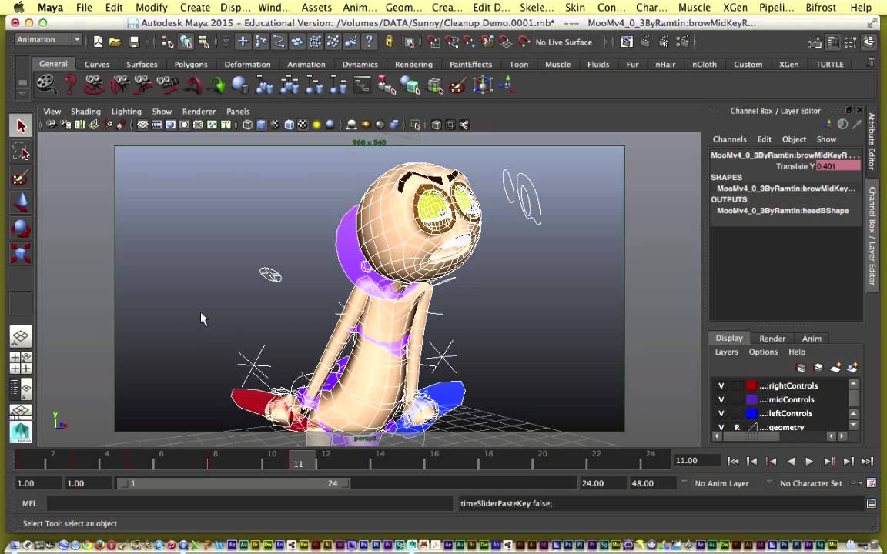Switch to the Anim layer tab
The image size is (887, 554).
coord(812,338)
